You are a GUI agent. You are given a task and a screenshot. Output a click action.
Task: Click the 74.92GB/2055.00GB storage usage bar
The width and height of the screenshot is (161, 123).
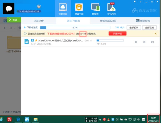(29, 11)
